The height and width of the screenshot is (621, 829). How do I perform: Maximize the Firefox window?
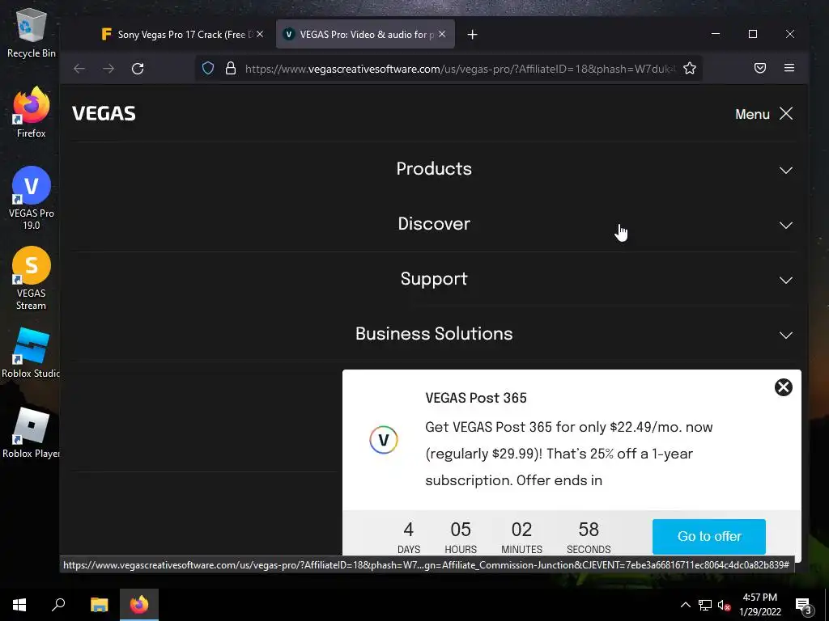pos(753,34)
